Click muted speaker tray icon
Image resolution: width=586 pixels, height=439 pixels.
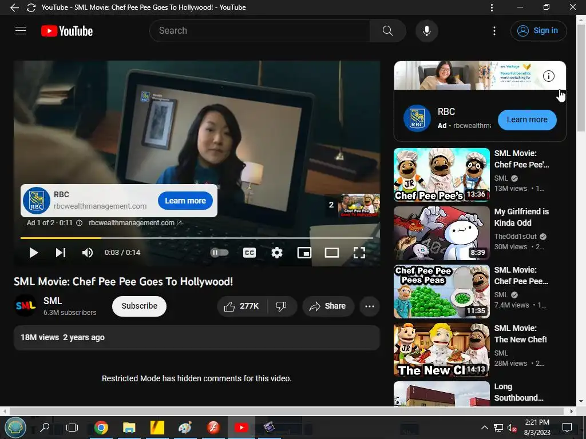tap(512, 428)
